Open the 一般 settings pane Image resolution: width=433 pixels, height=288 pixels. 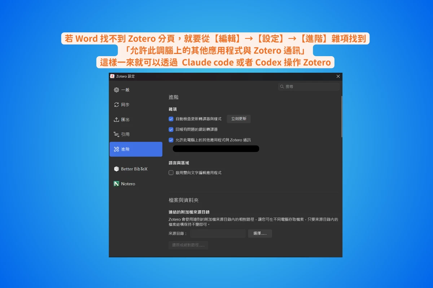[x=136, y=90]
